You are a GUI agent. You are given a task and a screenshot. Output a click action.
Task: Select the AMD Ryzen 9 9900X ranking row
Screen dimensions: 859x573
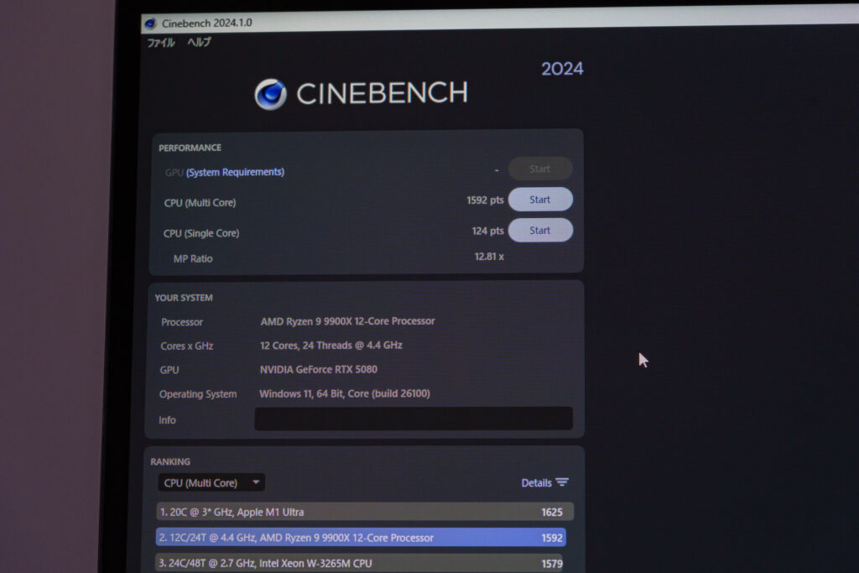361,538
